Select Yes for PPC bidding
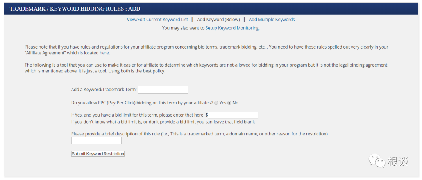422x180 pixels. [x=216, y=103]
